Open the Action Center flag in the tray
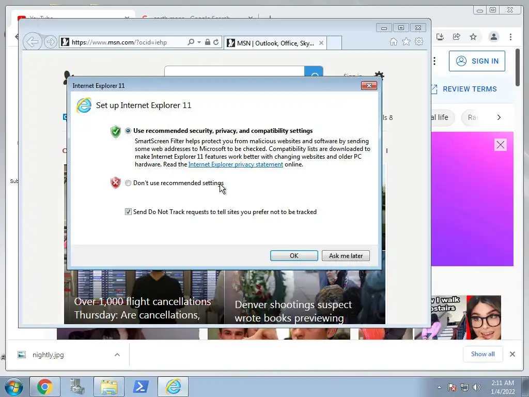The image size is (529, 397). [452, 387]
